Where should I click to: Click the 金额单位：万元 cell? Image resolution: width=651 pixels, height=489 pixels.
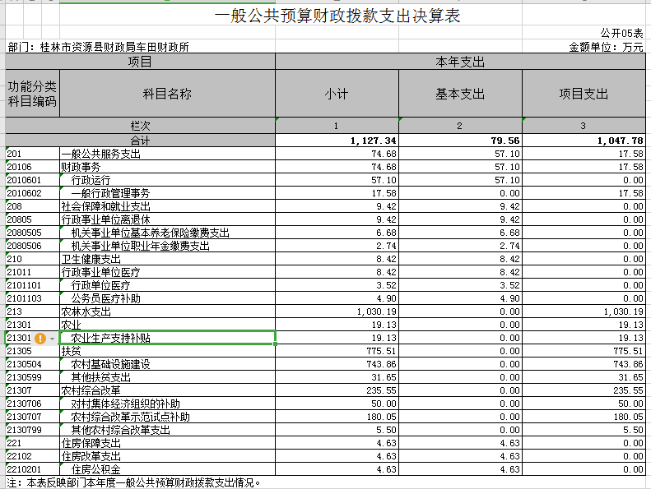607,48
